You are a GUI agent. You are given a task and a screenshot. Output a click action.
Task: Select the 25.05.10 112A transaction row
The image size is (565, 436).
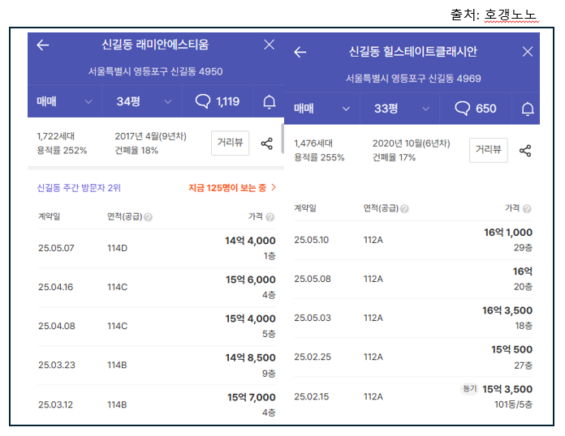tap(413, 240)
